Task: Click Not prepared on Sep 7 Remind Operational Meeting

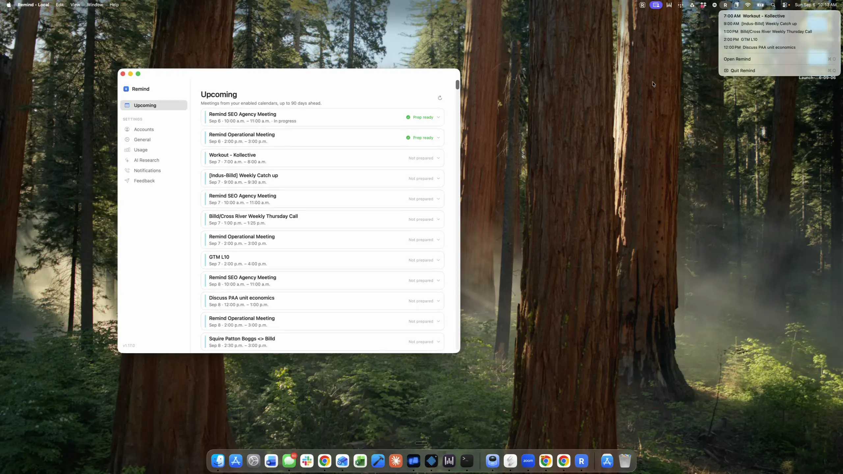Action: coord(421,240)
